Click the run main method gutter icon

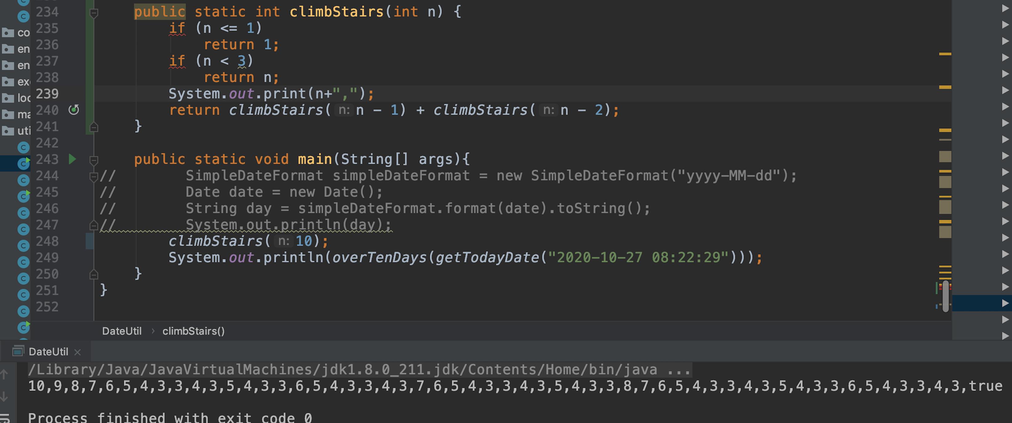72,159
